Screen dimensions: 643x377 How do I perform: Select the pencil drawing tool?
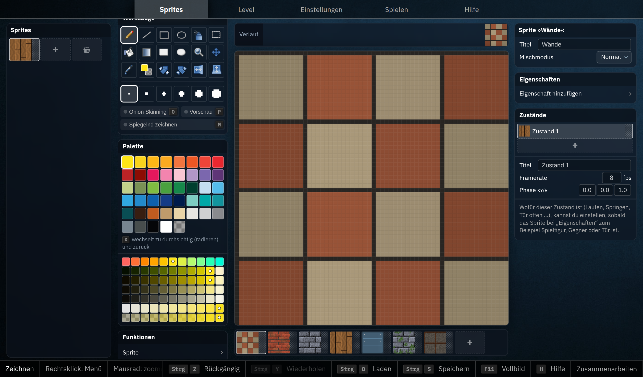pyautogui.click(x=129, y=35)
